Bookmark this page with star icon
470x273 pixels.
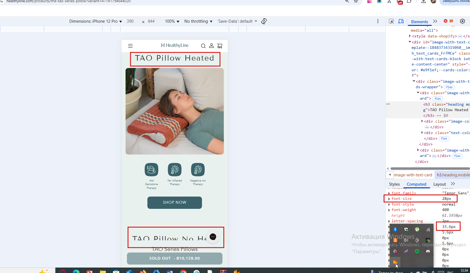(x=356, y=1)
